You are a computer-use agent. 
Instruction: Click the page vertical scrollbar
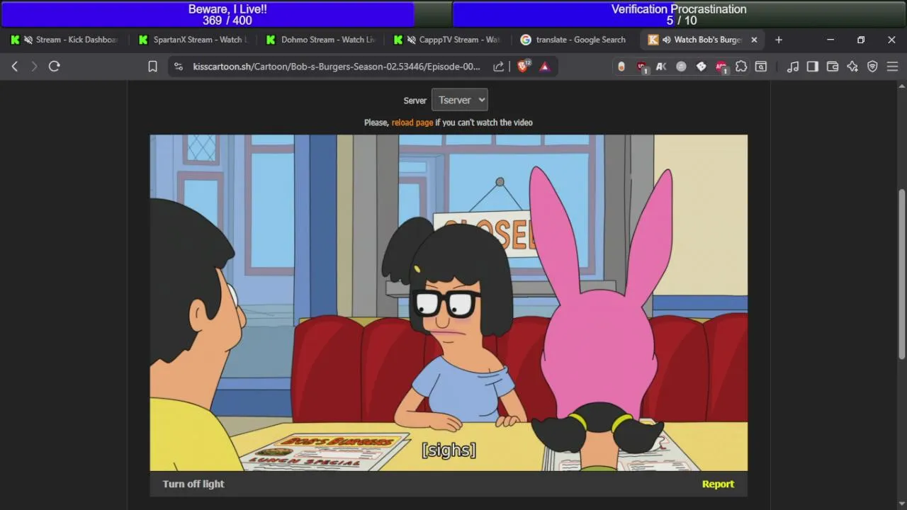coord(901,274)
